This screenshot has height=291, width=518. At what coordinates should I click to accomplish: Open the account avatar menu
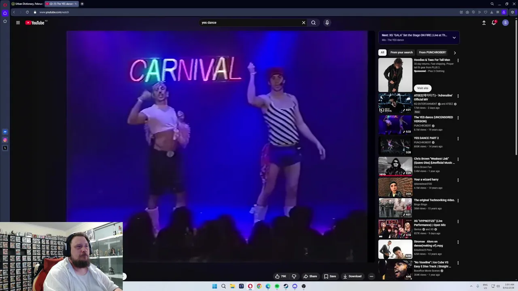point(505,23)
